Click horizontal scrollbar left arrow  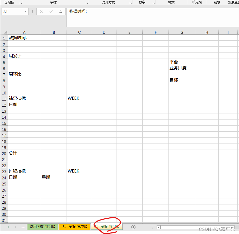[158, 227]
